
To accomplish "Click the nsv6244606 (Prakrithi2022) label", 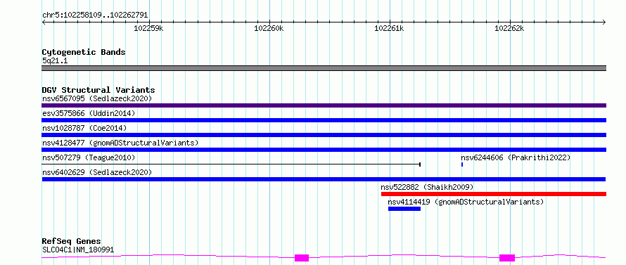I will coord(516,157).
